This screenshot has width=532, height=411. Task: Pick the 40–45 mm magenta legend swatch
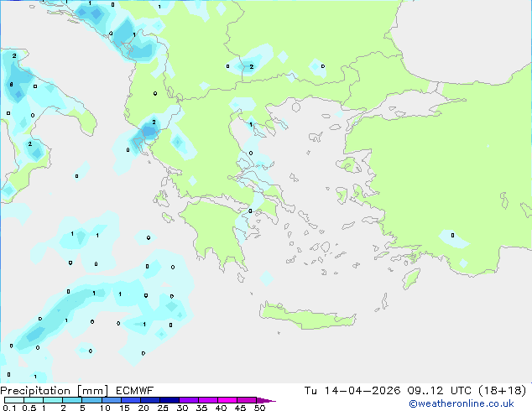click(x=227, y=400)
